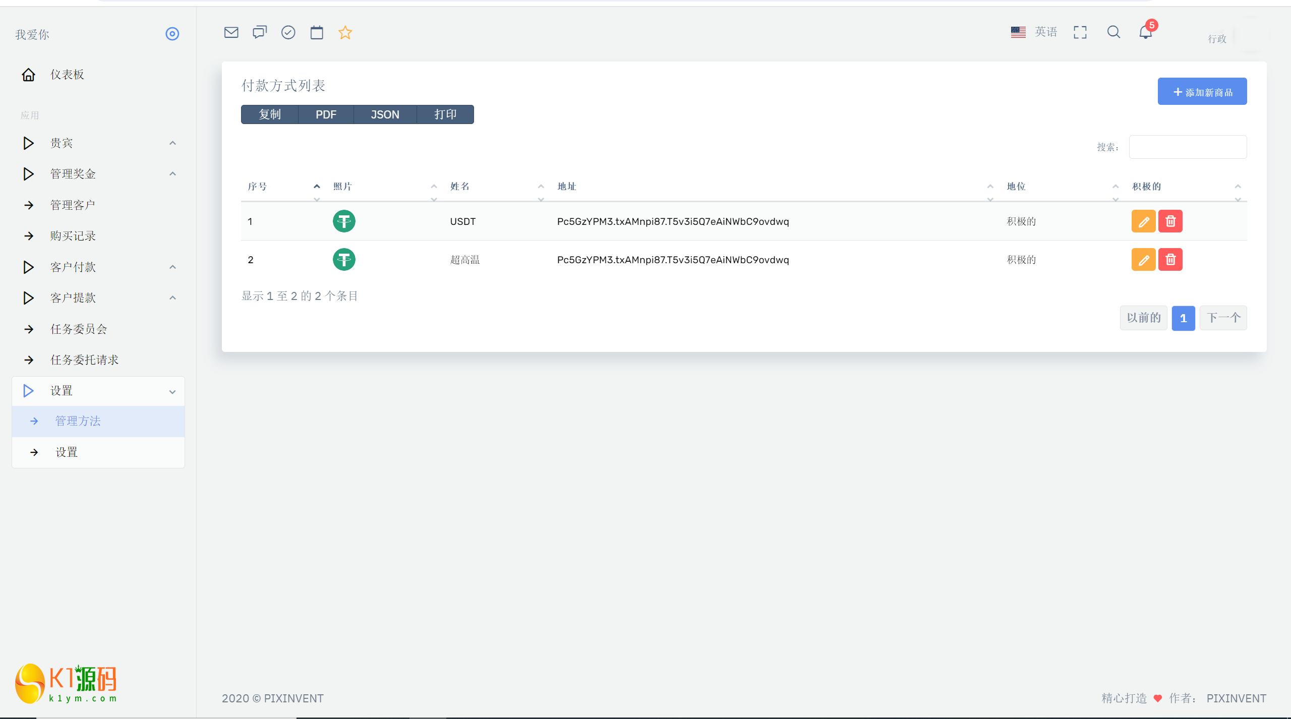Image resolution: width=1291 pixels, height=719 pixels.
Task: Open 购买记录 menu item
Action: [98, 236]
